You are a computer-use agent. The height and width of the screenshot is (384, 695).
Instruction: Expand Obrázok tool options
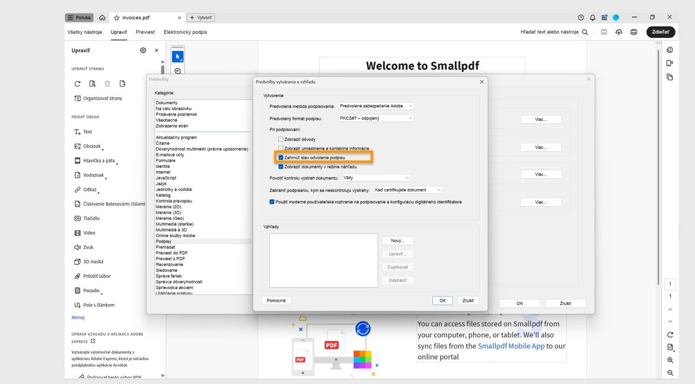[x=103, y=150]
